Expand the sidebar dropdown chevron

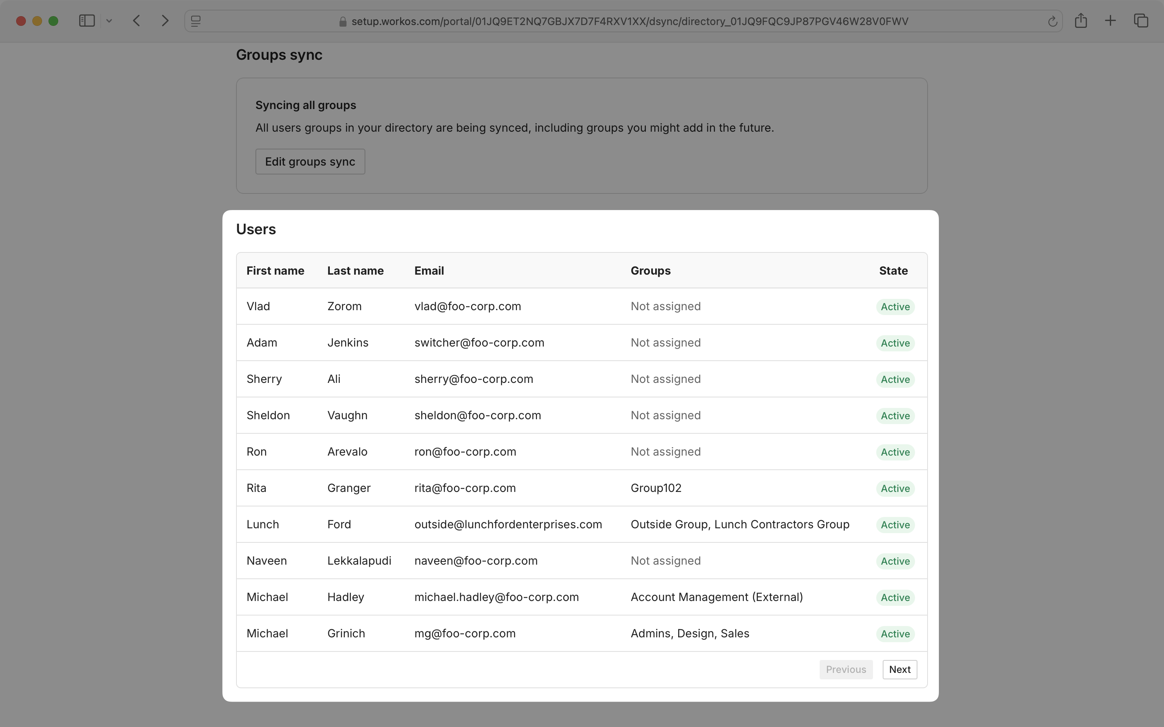coord(109,21)
